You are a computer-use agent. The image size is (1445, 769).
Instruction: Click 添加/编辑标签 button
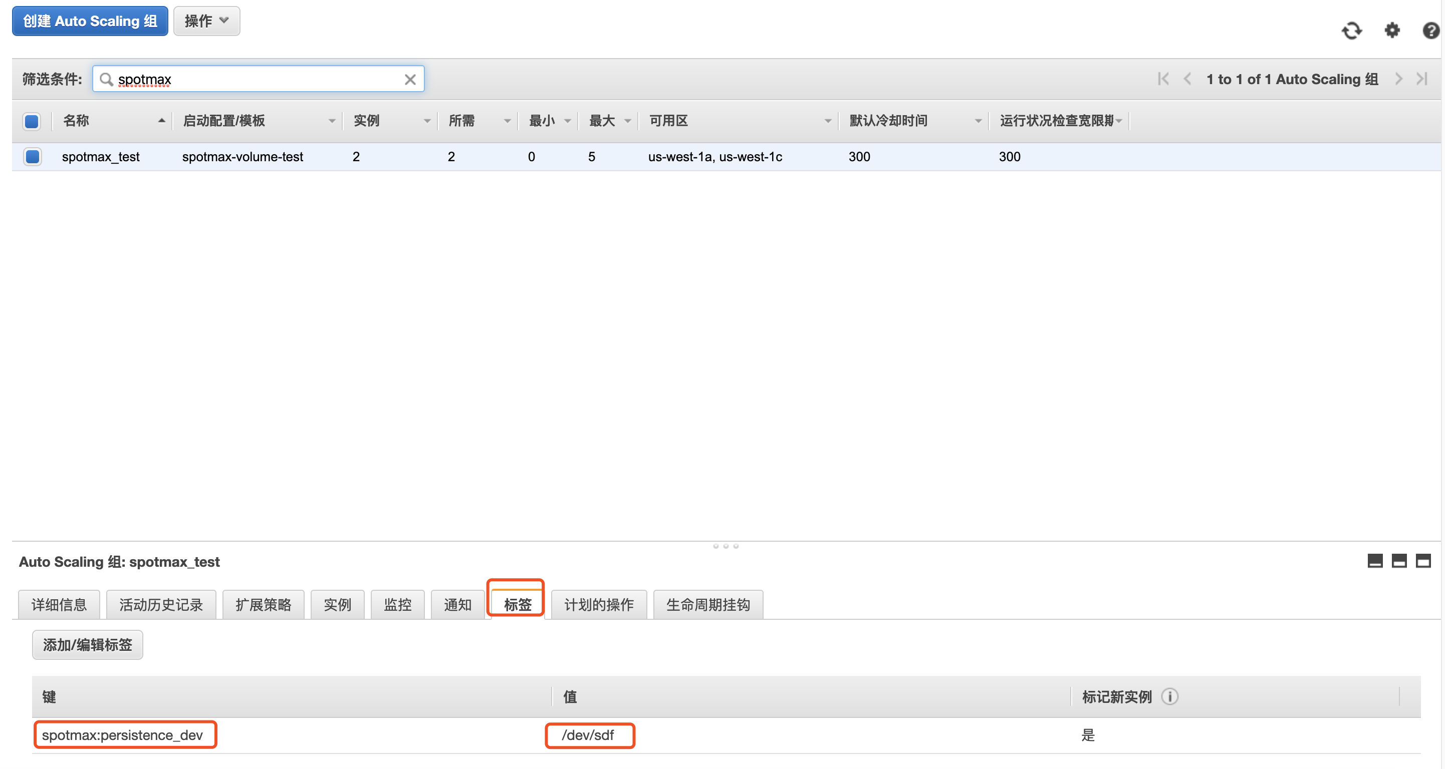88,644
